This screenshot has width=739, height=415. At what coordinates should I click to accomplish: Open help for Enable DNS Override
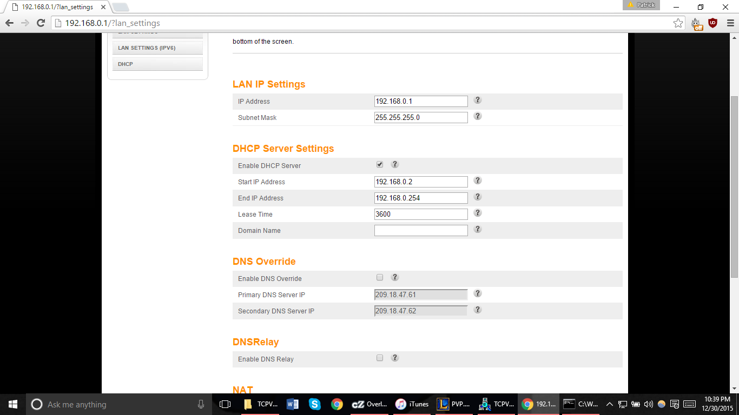coord(395,277)
